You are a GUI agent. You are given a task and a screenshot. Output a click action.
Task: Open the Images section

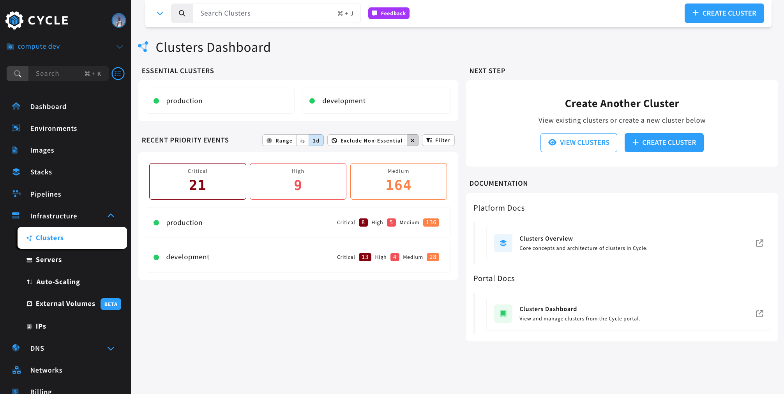(x=42, y=150)
